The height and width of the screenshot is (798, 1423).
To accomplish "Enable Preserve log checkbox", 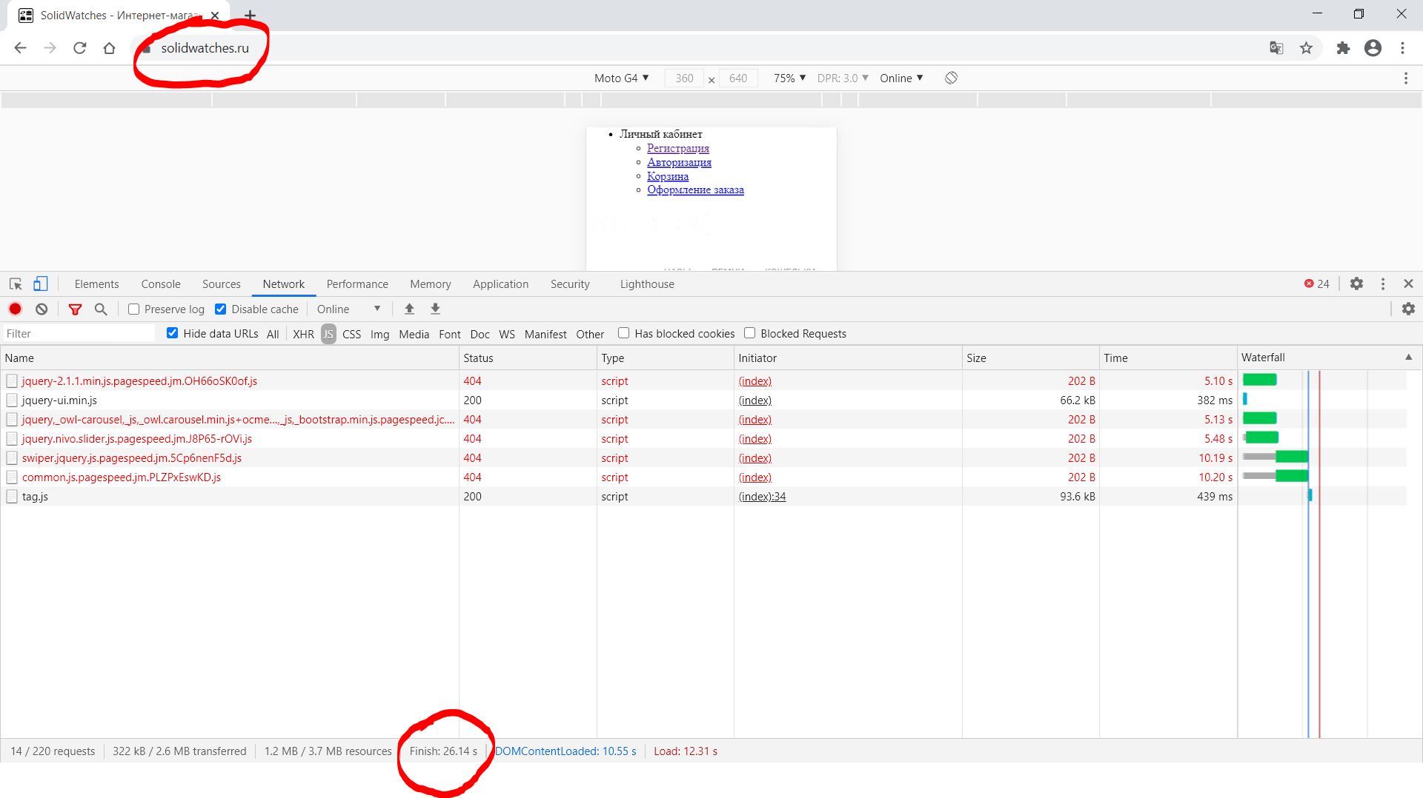I will click(133, 309).
